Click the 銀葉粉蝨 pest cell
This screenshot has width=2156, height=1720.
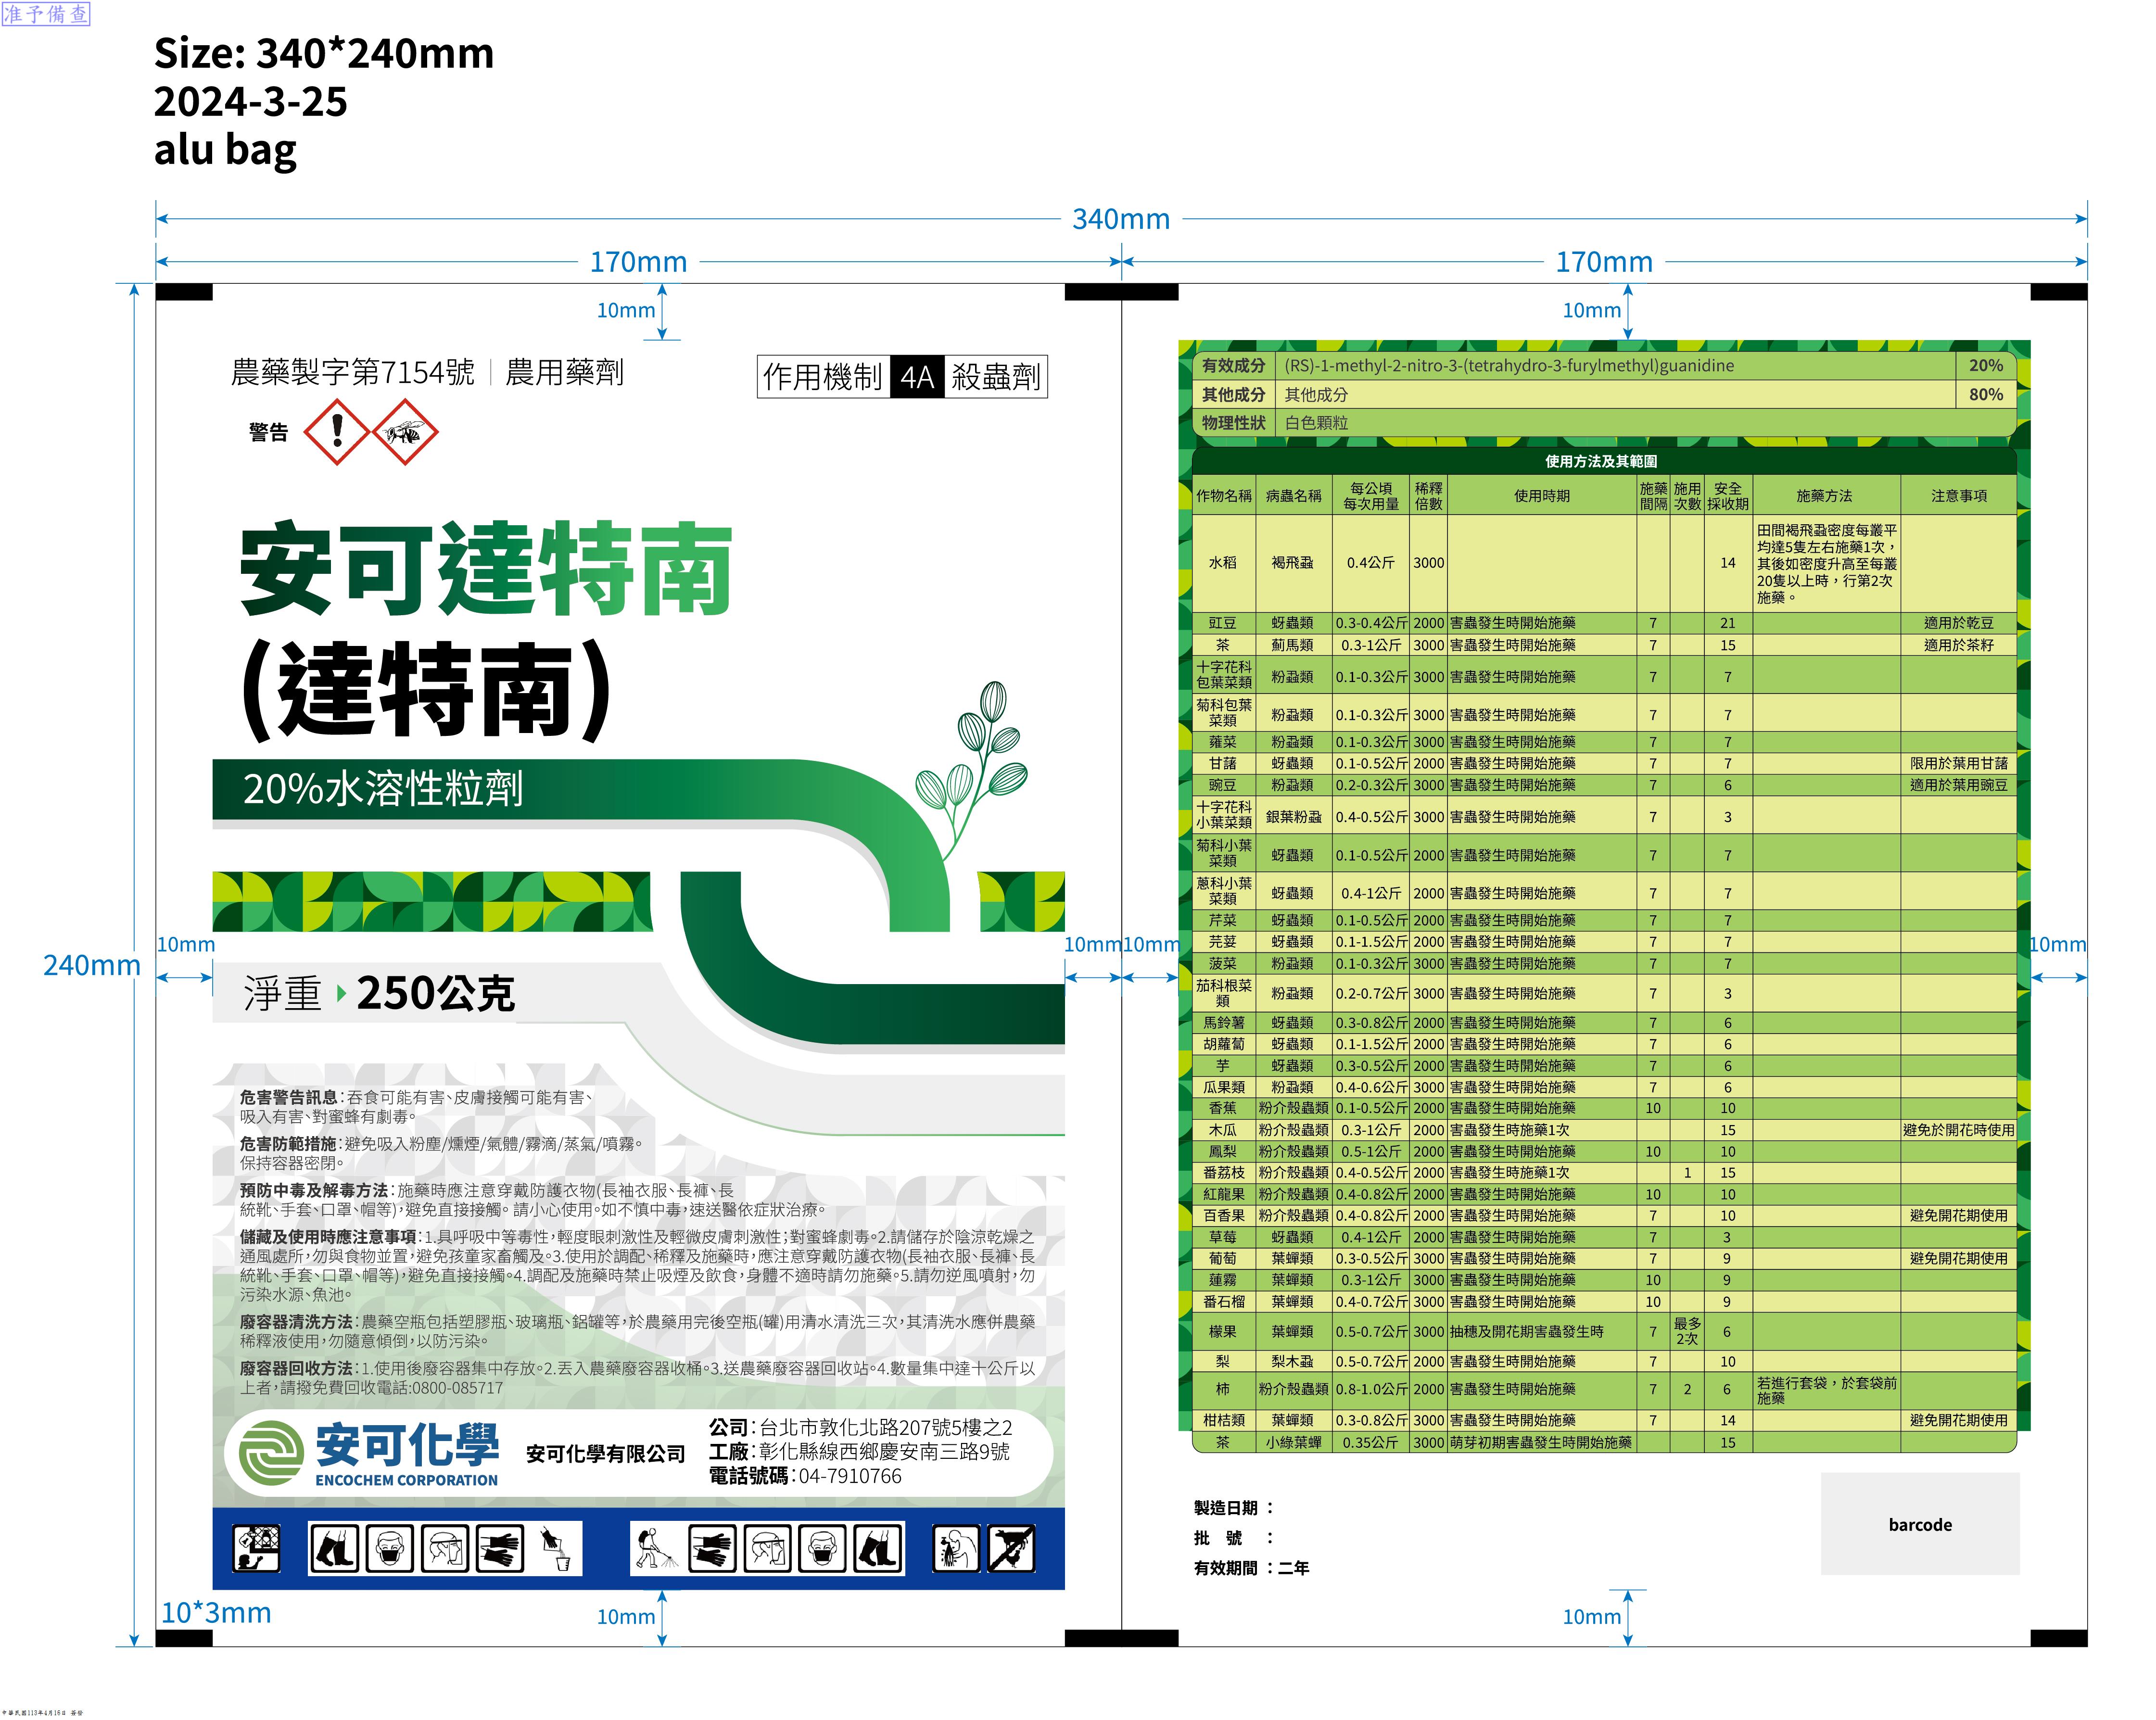(1293, 817)
